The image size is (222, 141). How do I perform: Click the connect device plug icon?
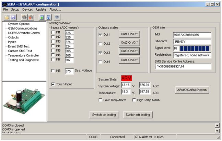tap(24, 17)
